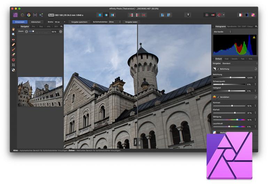
Task: Switch to the Info panel tab
Action: point(48,26)
